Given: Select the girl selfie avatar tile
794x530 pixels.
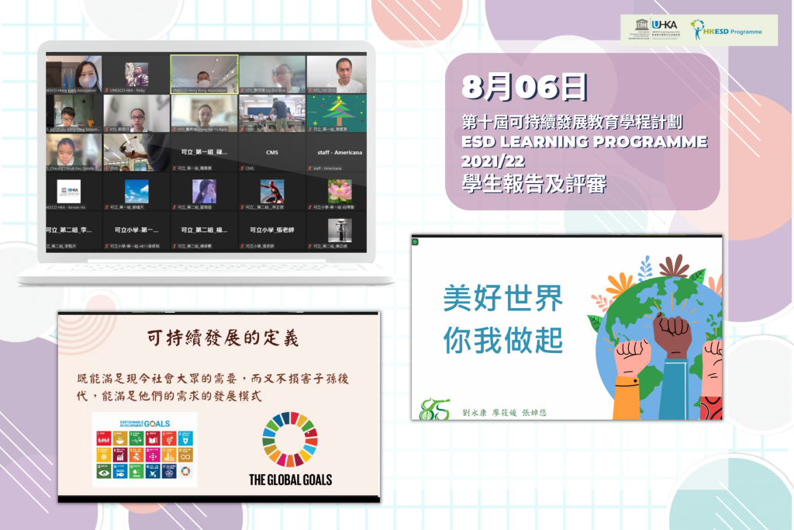Looking at the screenshot, I should (x=204, y=192).
